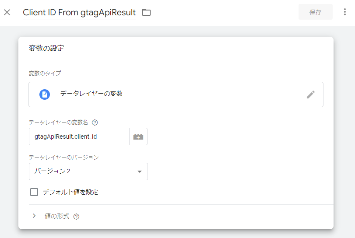Click the blue data layer variable type icon
This screenshot has width=355, height=238.
click(x=45, y=94)
